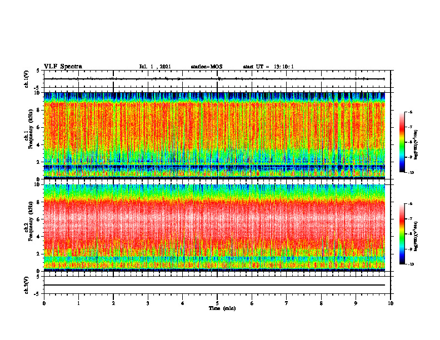Click the "station=MOS" header label
The width and height of the screenshot is (440, 340).
[x=207, y=67]
